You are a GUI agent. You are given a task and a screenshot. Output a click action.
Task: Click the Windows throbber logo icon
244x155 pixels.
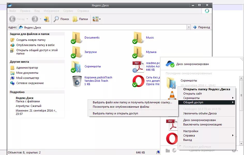[207, 11]
